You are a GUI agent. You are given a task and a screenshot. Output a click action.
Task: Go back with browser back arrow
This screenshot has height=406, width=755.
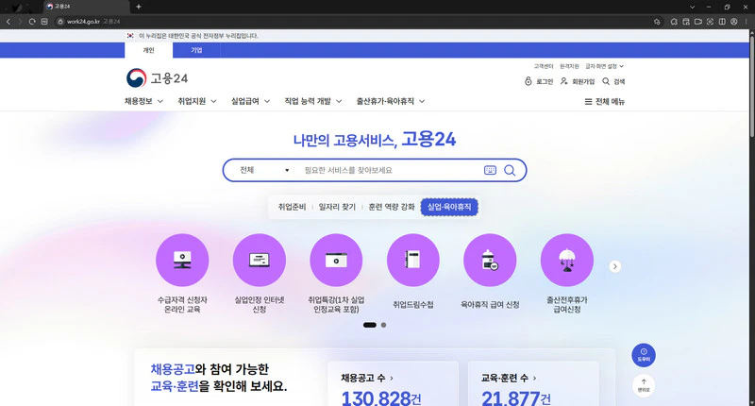point(8,21)
